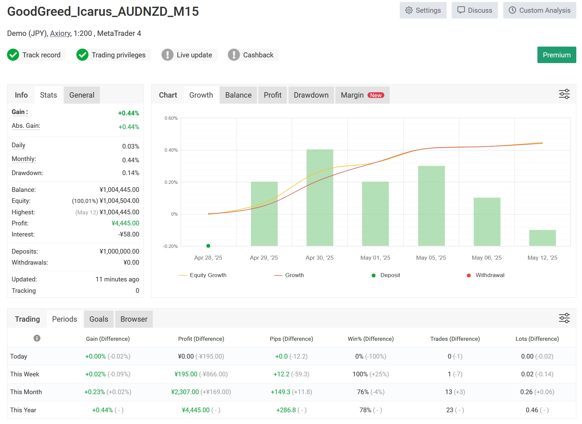Switch to the Browser tab
Image resolution: width=582 pixels, height=424 pixels.
134,319
